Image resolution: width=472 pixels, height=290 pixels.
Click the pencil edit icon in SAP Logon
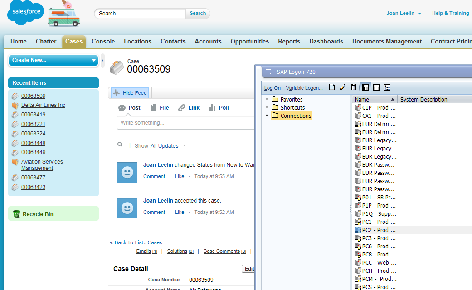pos(343,87)
